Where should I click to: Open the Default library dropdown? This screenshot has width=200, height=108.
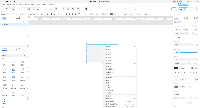[x=13, y=55]
